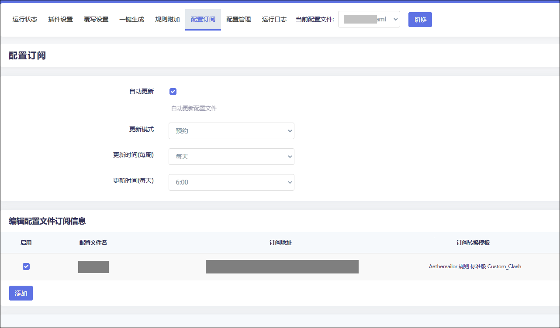Open the 插件设置 tab
Screen dimensions: 560x328
[x=60, y=19]
